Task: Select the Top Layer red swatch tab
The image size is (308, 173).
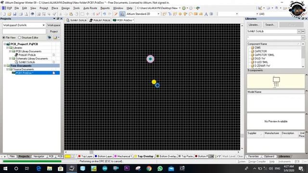Action: point(85,156)
